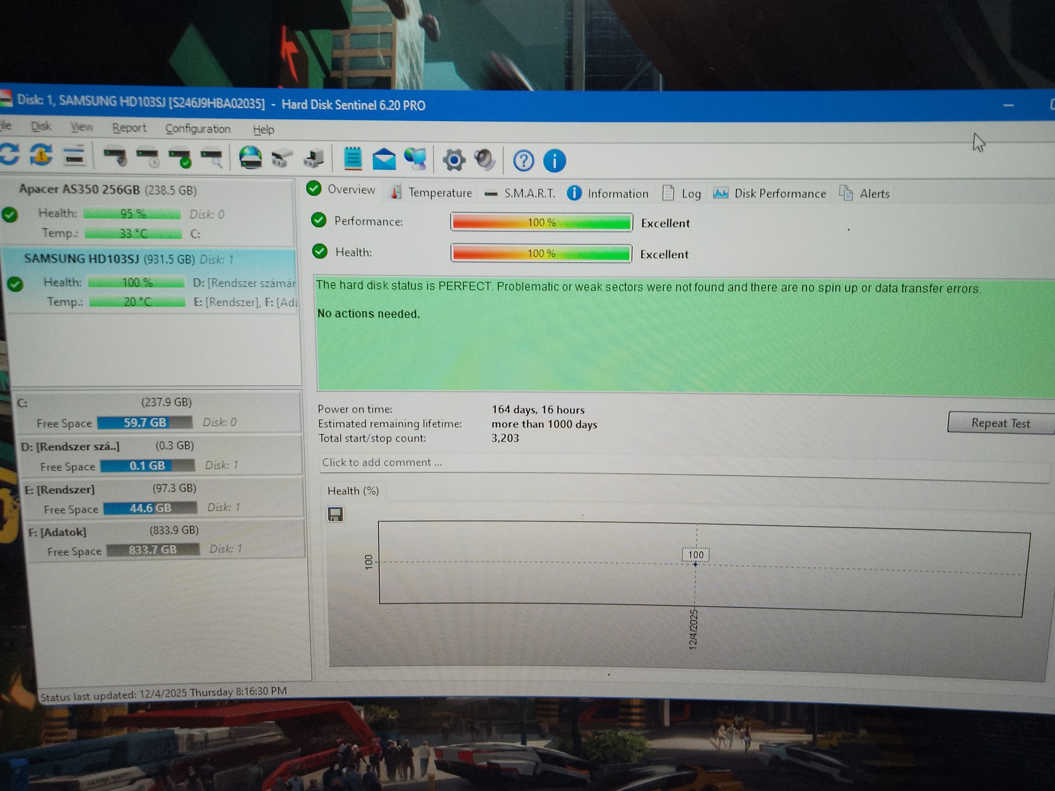Open the blue notepad report icon
The height and width of the screenshot is (791, 1055).
tap(353, 158)
